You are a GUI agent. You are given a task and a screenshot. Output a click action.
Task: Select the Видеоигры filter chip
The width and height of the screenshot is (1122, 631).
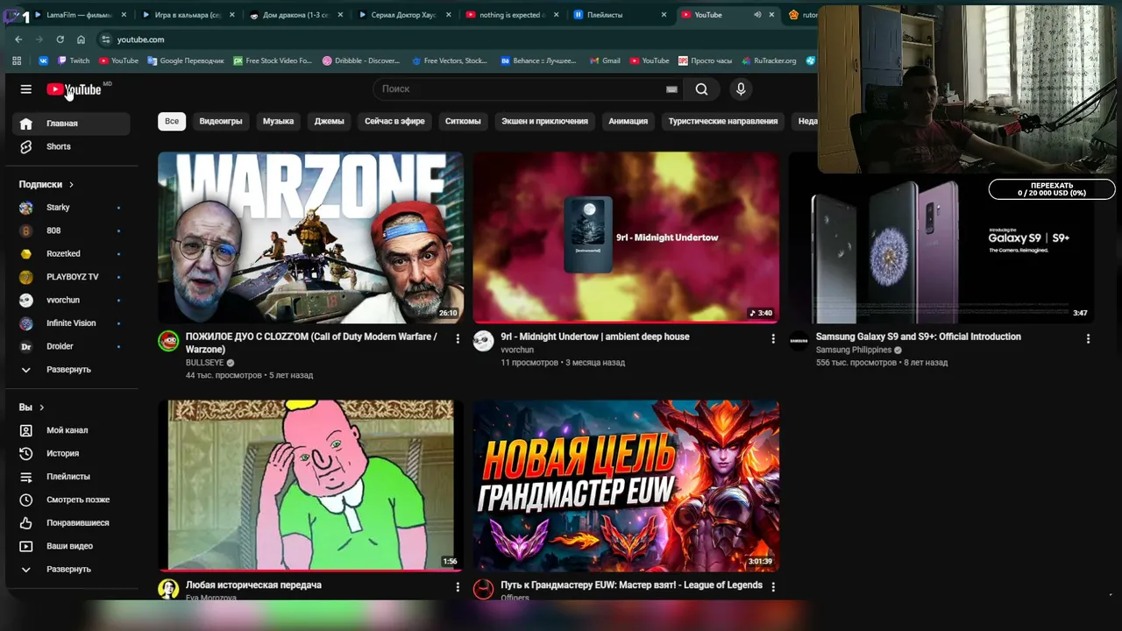[x=221, y=121]
